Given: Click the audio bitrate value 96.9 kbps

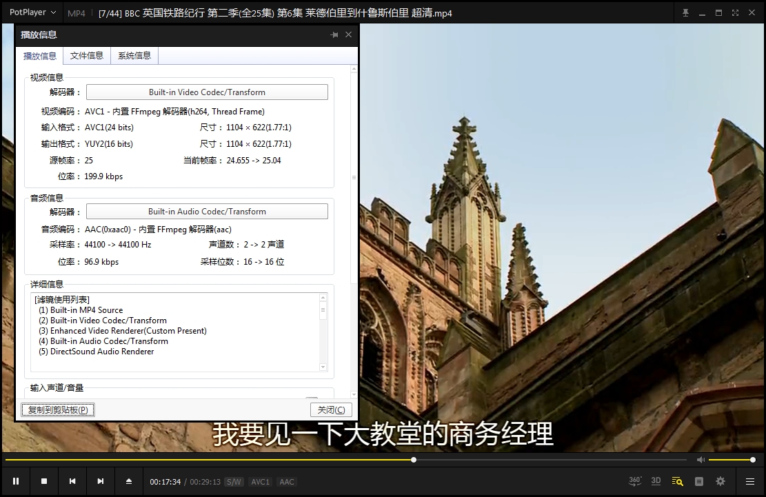Looking at the screenshot, I should click(x=101, y=262).
